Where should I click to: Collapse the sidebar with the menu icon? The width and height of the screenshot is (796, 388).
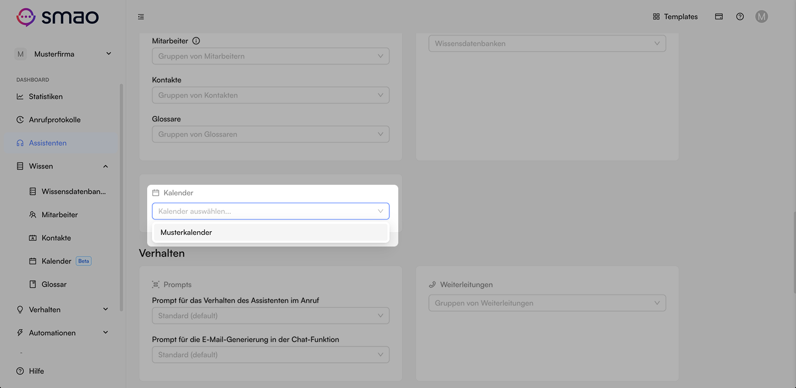(x=141, y=17)
